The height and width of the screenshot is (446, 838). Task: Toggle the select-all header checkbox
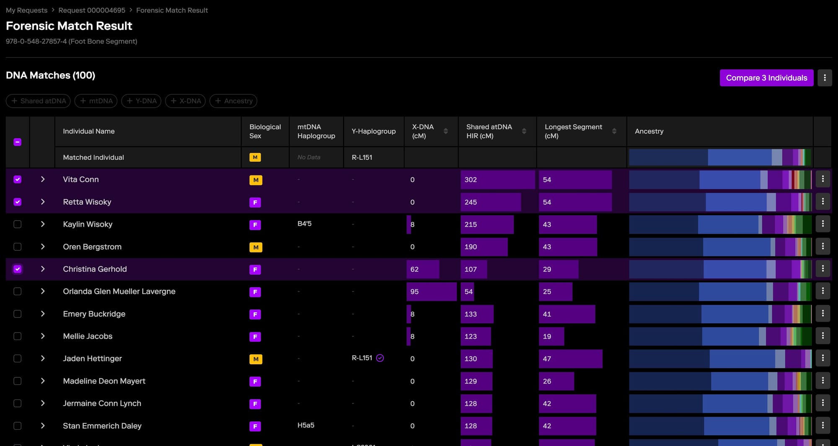[x=18, y=142]
